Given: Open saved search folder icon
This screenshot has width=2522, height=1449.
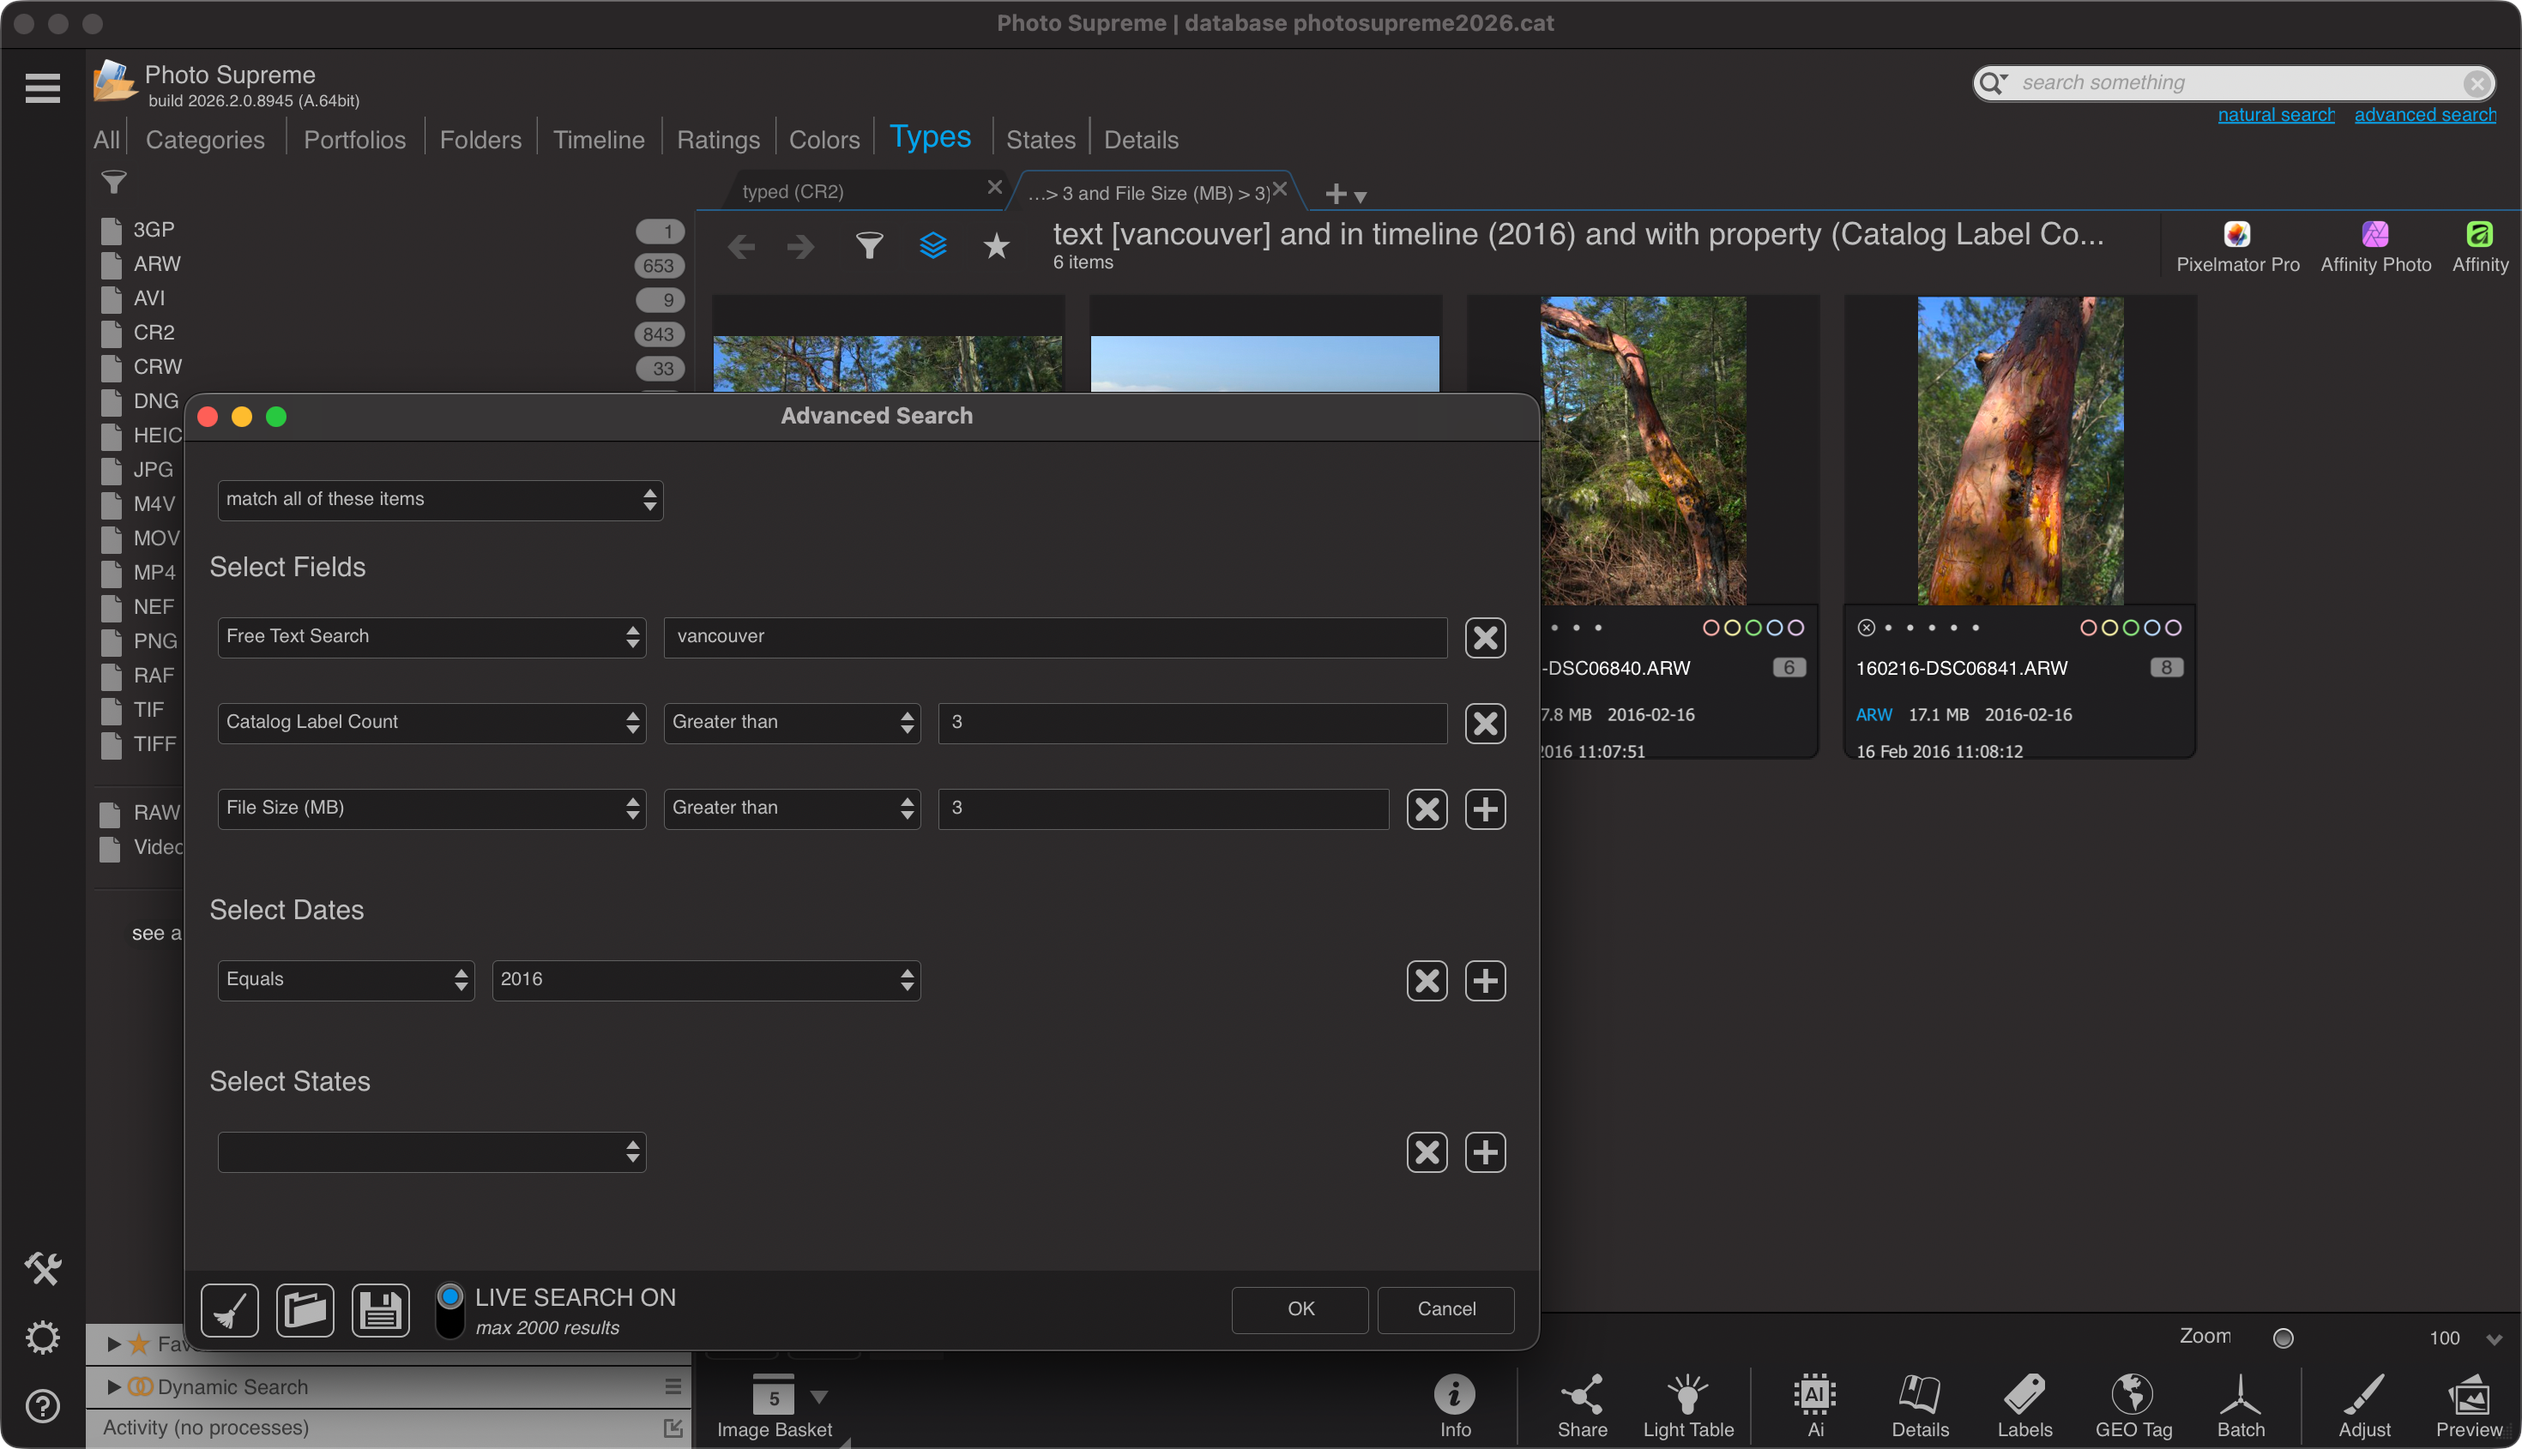Looking at the screenshot, I should tap(305, 1310).
